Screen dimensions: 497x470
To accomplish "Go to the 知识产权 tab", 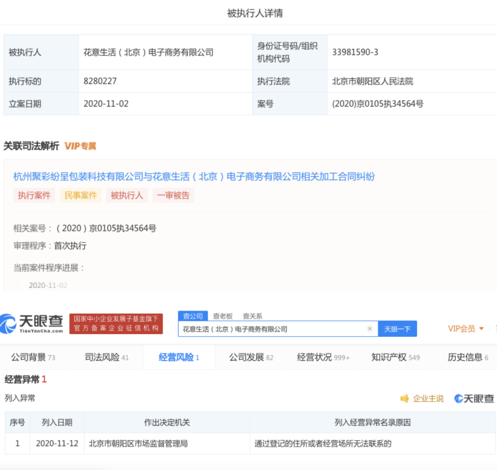I will pyautogui.click(x=395, y=357).
